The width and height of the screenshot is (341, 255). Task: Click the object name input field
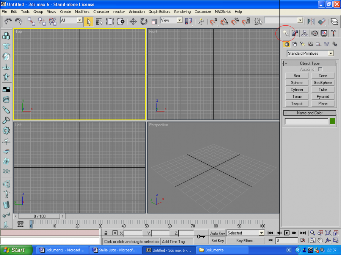pyautogui.click(x=307, y=121)
